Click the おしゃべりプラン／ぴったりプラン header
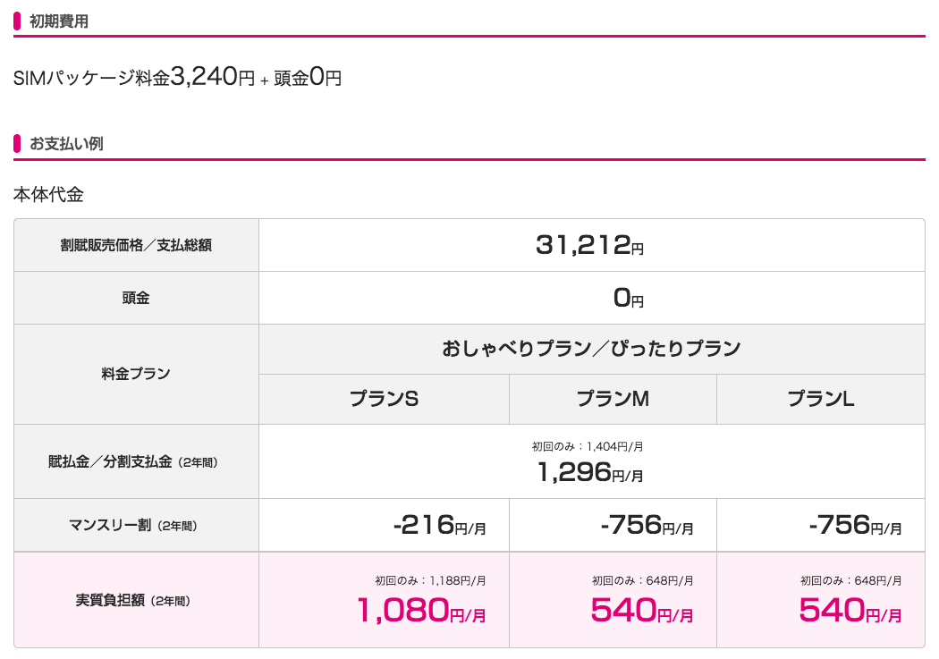This screenshot has width=939, height=659. [592, 349]
